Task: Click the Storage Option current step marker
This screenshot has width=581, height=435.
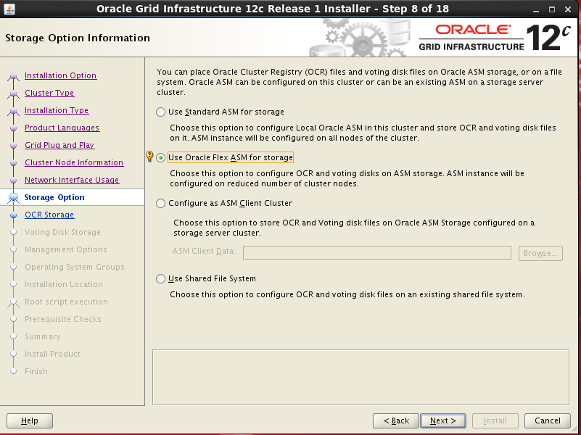Action: 13,198
